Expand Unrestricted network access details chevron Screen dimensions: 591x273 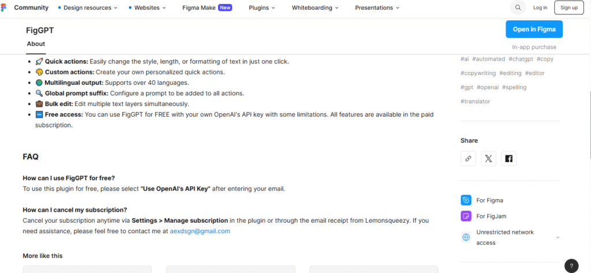(558, 238)
